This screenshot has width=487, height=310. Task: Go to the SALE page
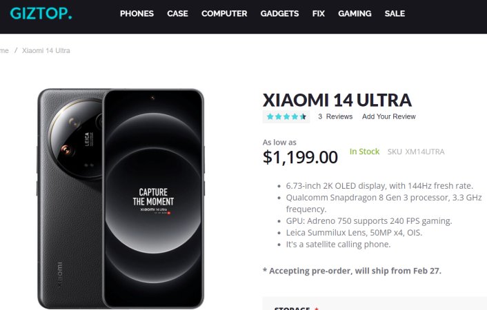(x=395, y=14)
